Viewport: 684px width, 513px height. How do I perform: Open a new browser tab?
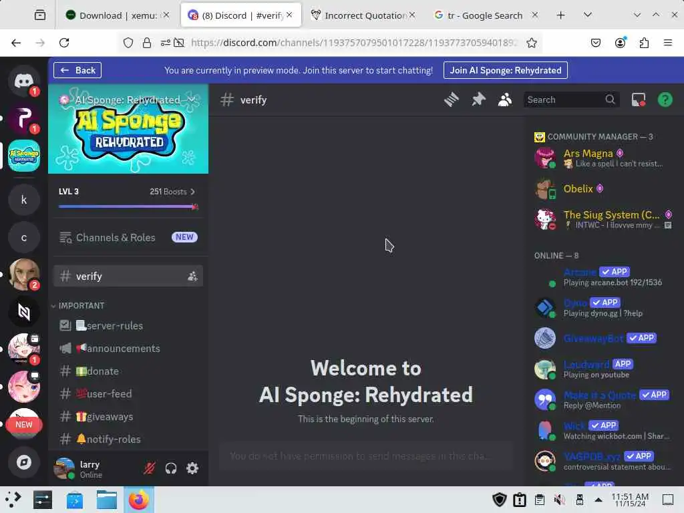[x=561, y=15]
